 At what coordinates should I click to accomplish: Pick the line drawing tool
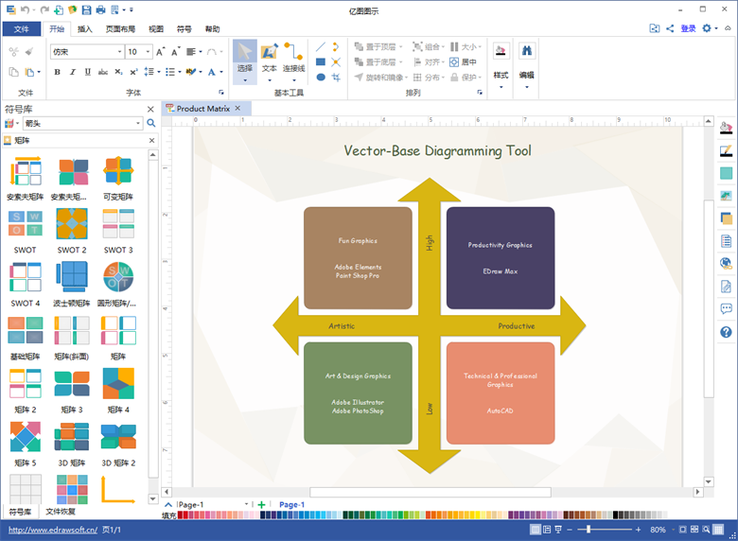(321, 46)
